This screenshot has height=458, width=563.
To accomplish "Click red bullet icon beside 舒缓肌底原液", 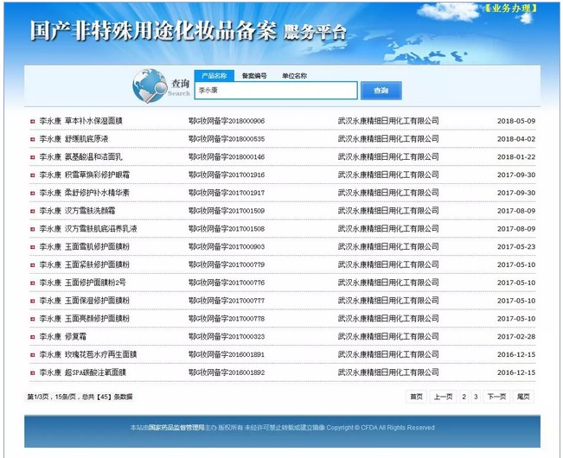I will (32, 139).
